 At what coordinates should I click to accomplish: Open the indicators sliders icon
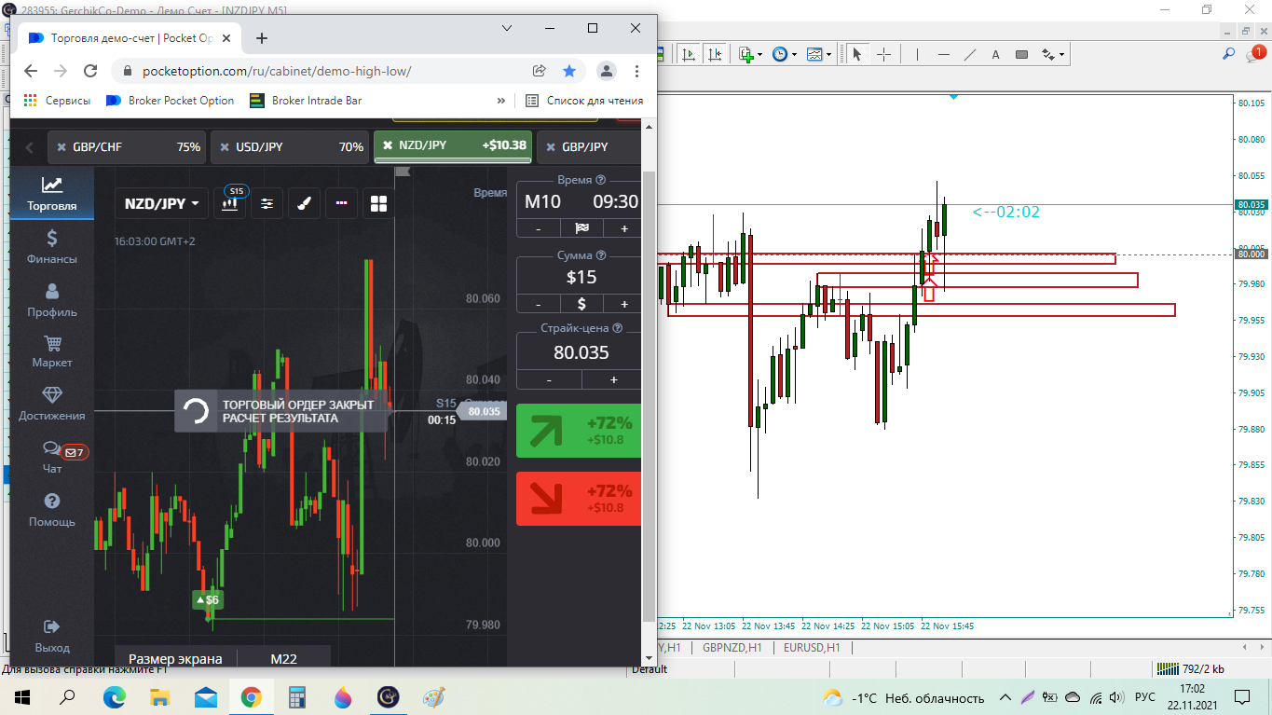click(267, 203)
